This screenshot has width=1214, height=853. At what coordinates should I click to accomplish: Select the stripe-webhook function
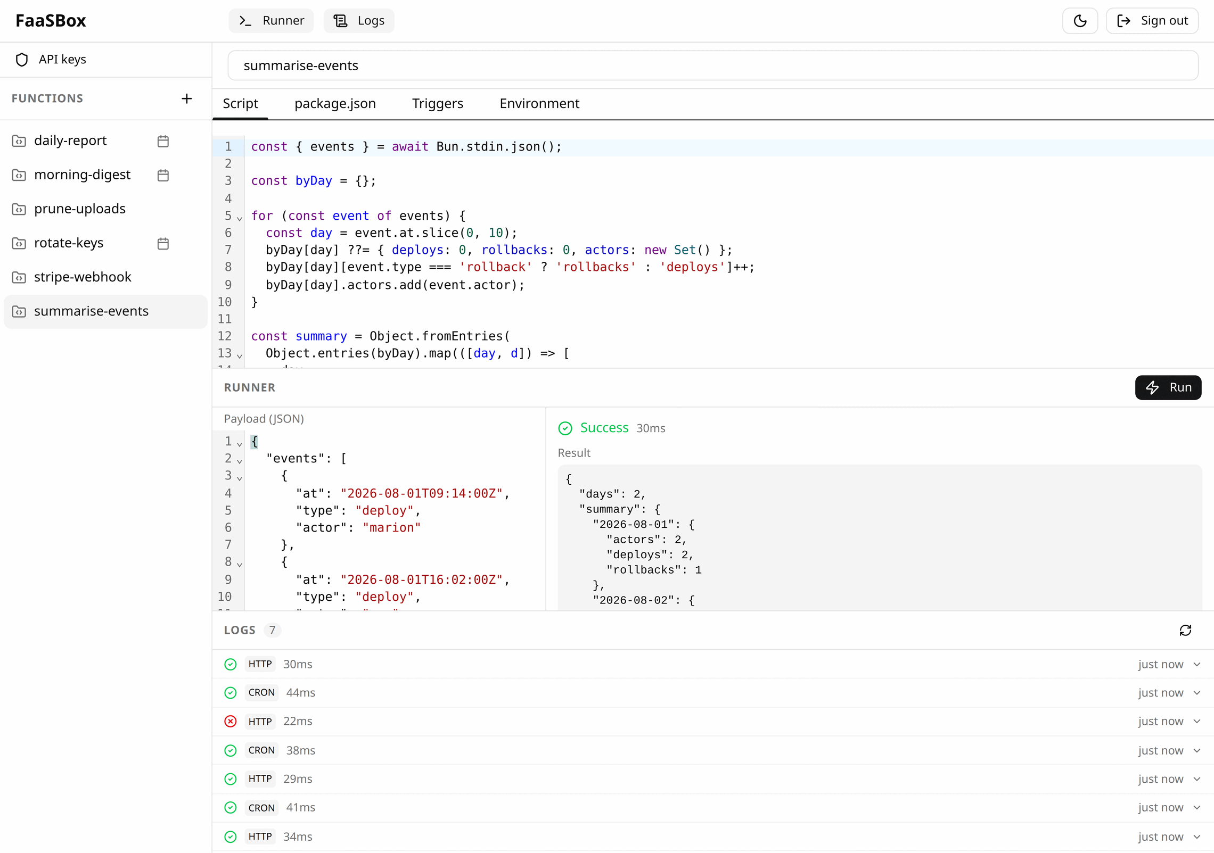105,277
